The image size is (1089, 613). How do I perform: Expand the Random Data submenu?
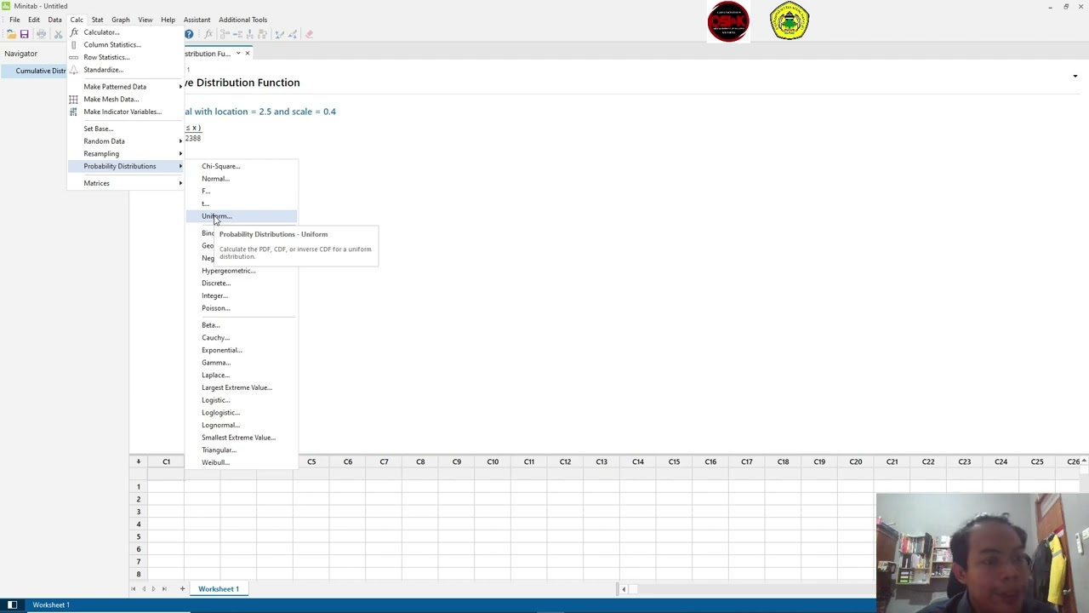coord(126,141)
